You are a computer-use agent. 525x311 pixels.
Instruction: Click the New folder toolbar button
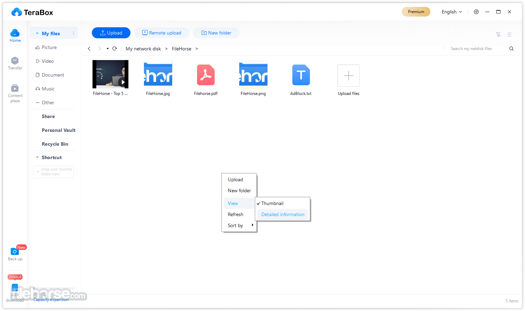[216, 33]
